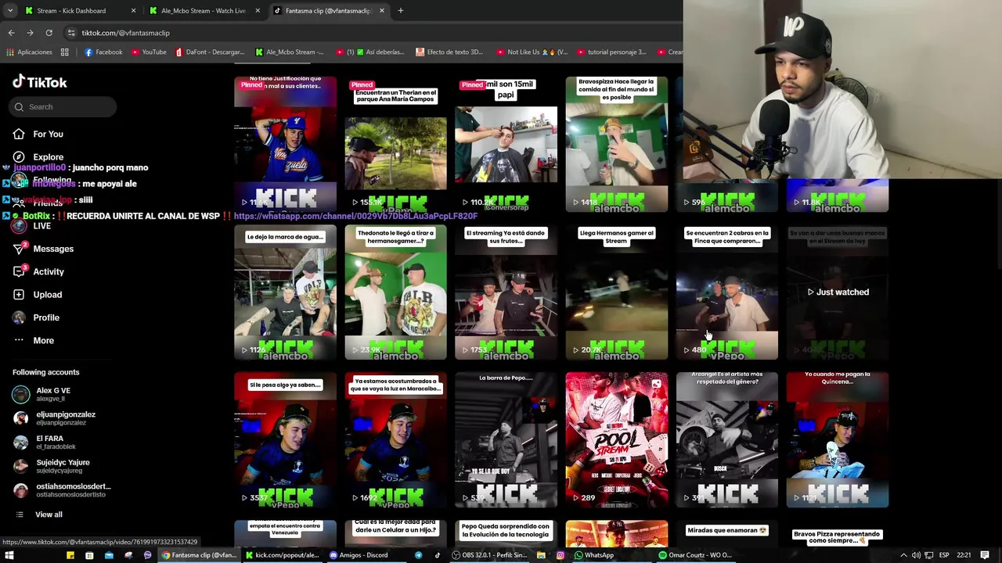Image resolution: width=1002 pixels, height=563 pixels.
Task: Open OBS 32.0.1 taskbar window
Action: [491, 555]
